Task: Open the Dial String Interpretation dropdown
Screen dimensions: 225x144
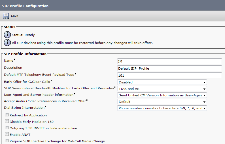Action: (162, 108)
